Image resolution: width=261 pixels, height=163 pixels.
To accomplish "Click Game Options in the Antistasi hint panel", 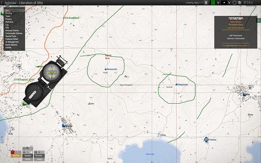I will click(x=236, y=22).
